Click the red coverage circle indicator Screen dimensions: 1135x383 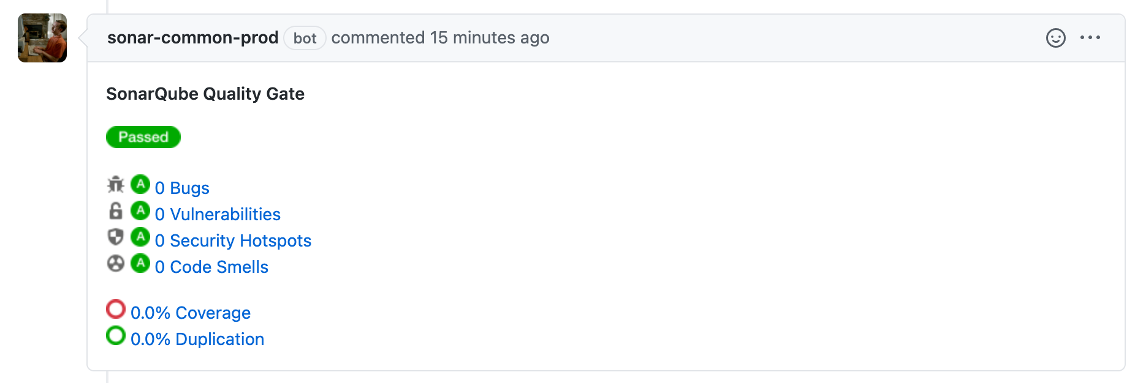(116, 309)
